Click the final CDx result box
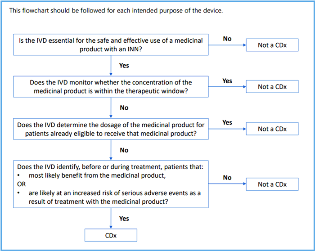The width and height of the screenshot is (315, 251). pos(111,235)
